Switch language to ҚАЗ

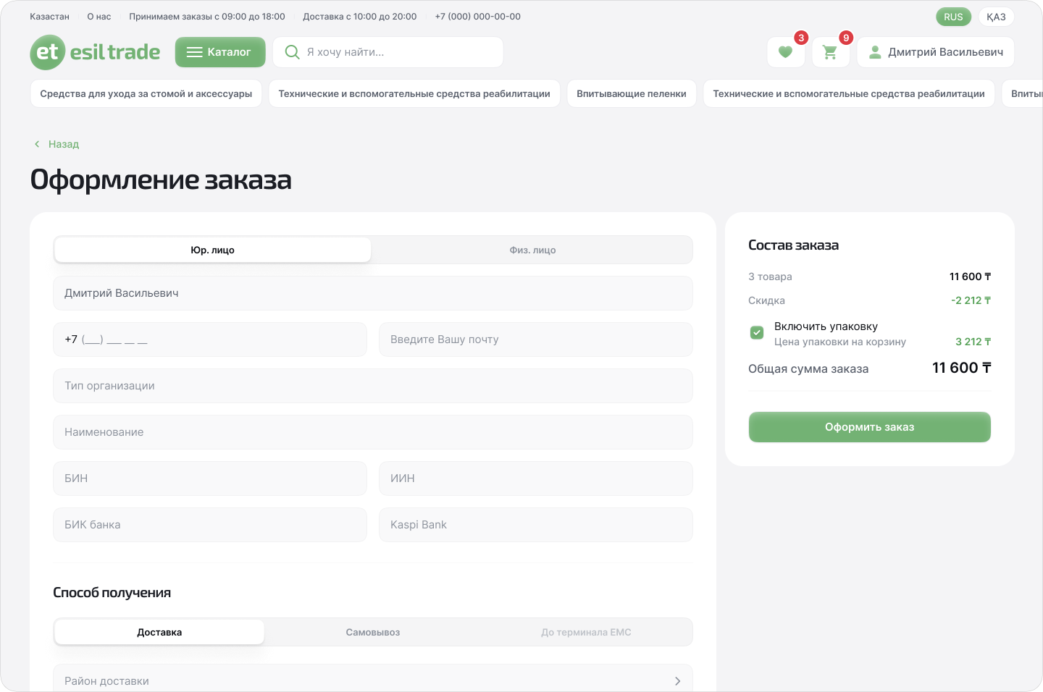[x=996, y=17]
